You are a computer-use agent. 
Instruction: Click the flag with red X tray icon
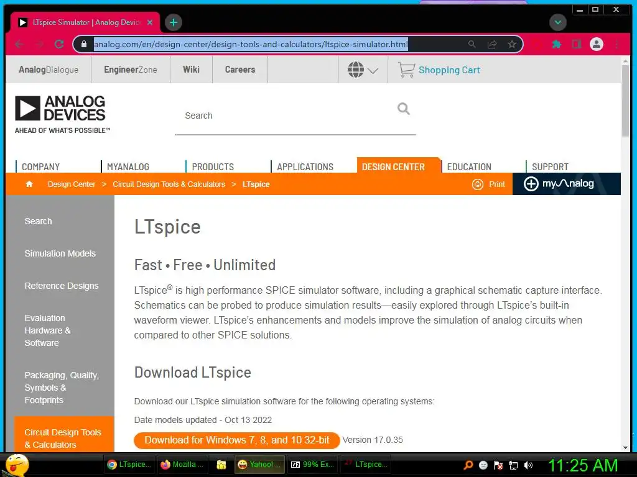(498, 465)
